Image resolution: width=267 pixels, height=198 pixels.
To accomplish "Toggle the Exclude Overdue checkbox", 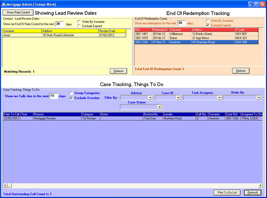I will pyautogui.click(x=71, y=98).
